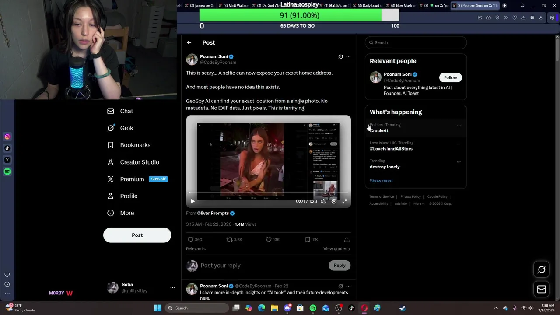This screenshot has width=560, height=315.
Task: Open Creator Studio in the sidebar
Action: coord(133,162)
